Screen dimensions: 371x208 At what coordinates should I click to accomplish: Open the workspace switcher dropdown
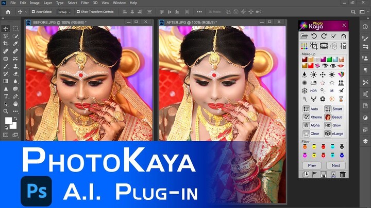tap(362, 12)
